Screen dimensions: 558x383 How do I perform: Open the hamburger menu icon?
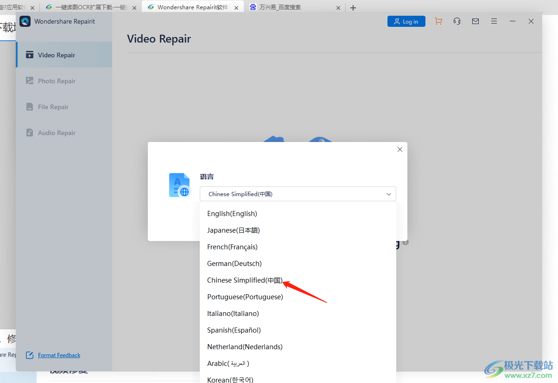[x=494, y=21]
